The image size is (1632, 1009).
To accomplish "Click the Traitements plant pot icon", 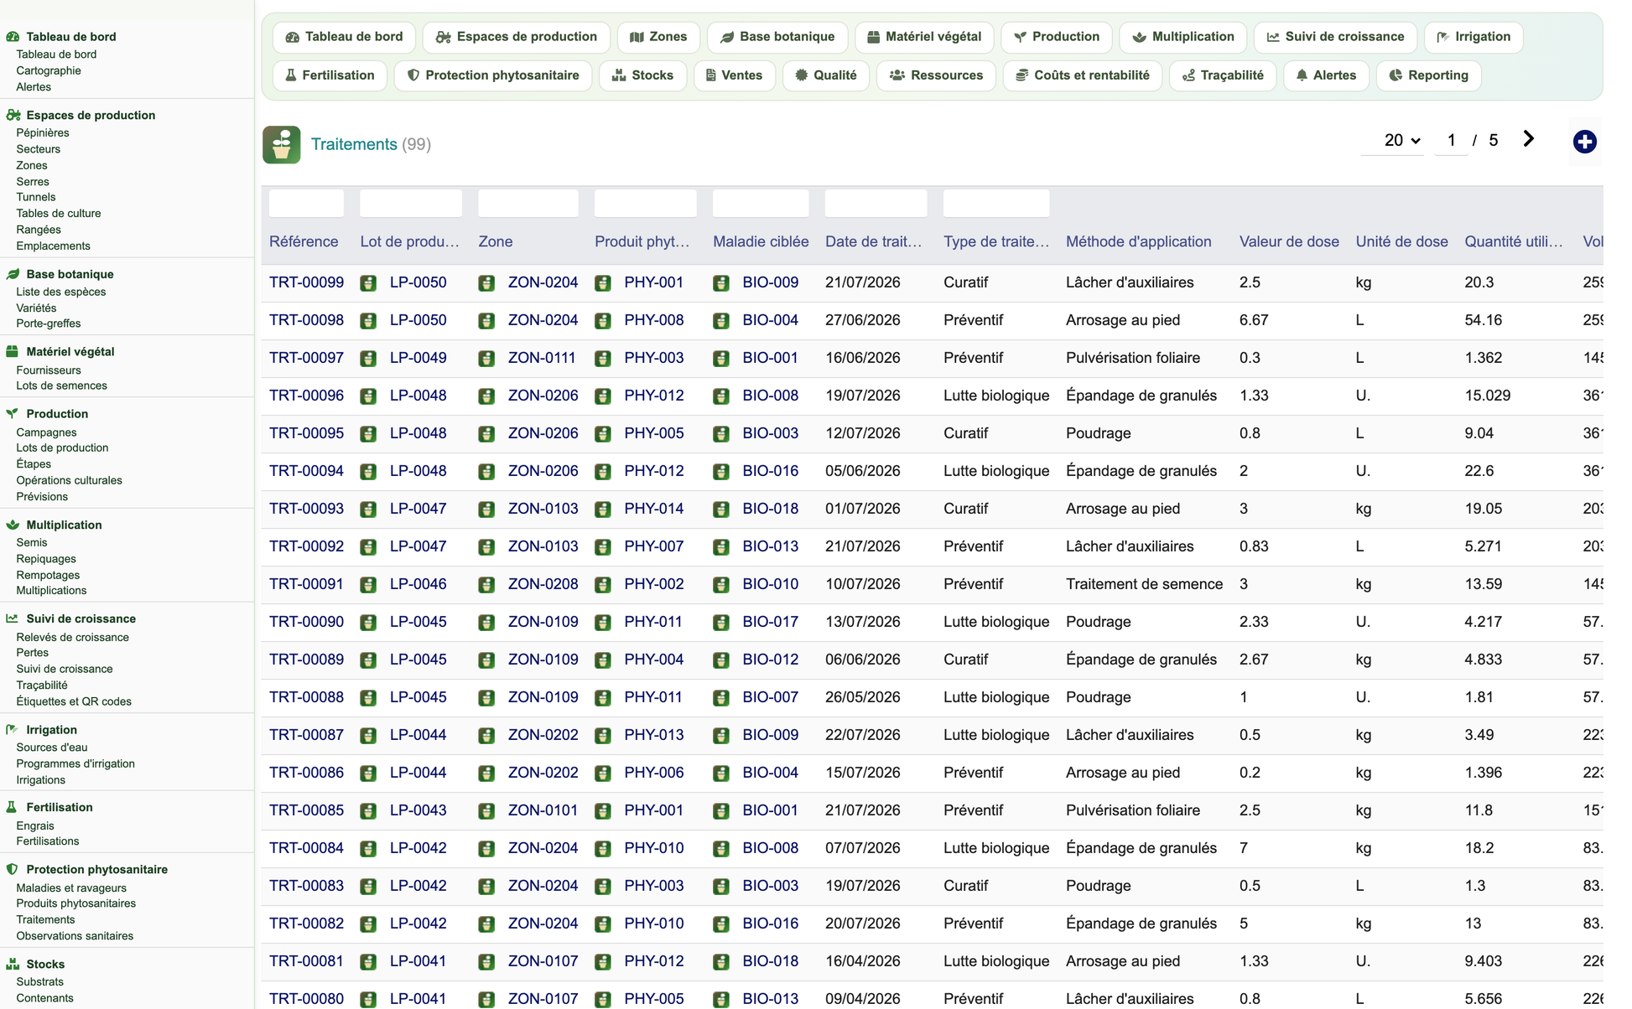I will pos(282,145).
